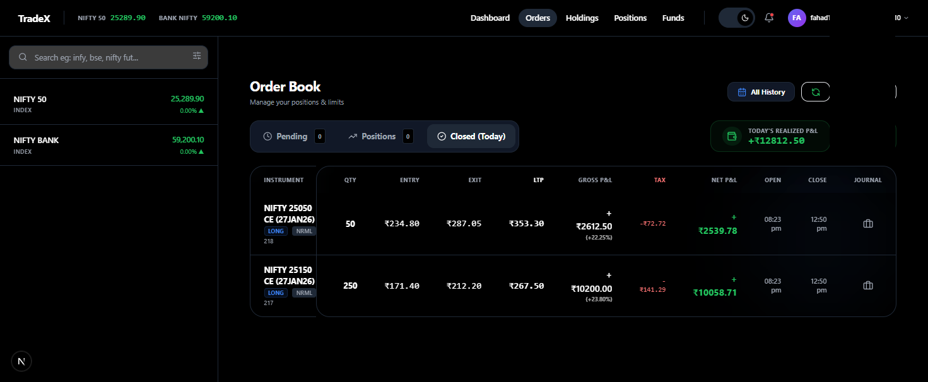Go to the Holdings tab
Image resolution: width=928 pixels, height=382 pixels.
(x=582, y=18)
